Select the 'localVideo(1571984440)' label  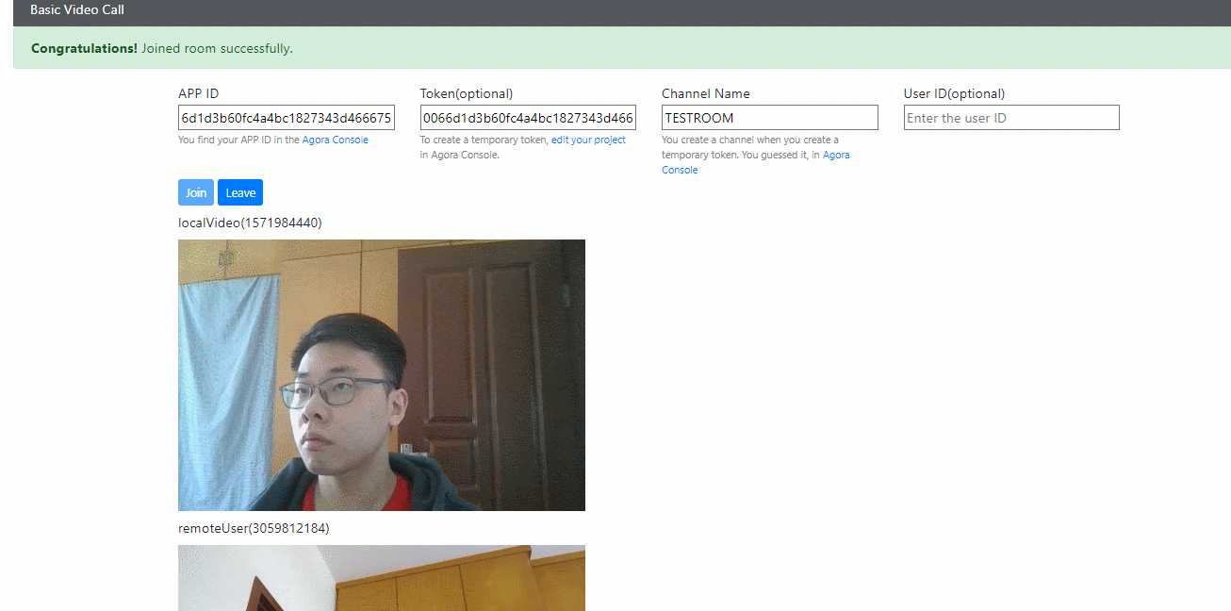[x=250, y=223]
